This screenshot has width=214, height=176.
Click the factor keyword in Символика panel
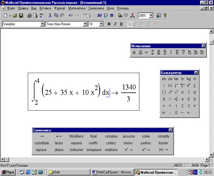click(59, 143)
